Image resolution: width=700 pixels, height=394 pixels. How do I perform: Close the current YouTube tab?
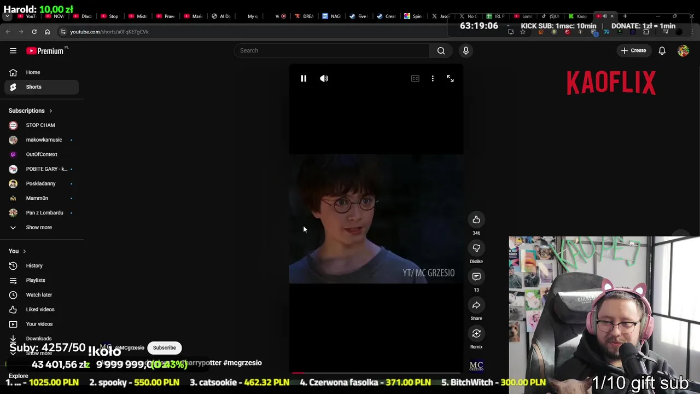[x=612, y=16]
